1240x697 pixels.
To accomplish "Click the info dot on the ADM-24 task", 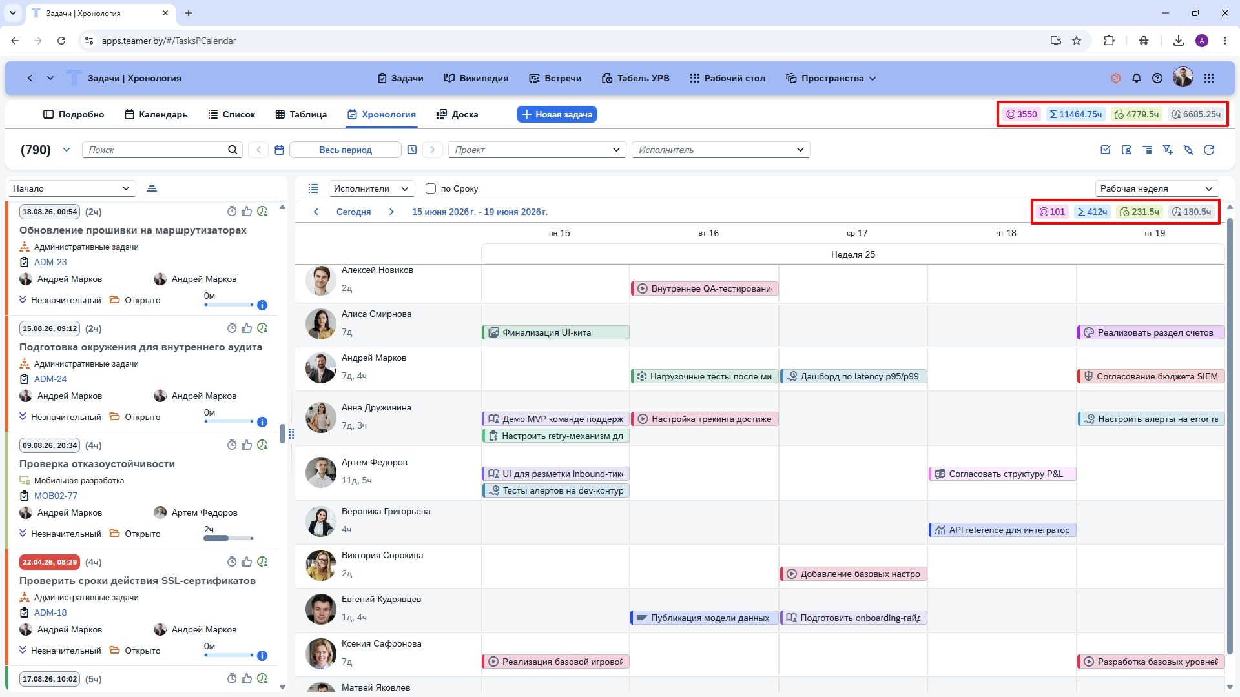I will (262, 422).
